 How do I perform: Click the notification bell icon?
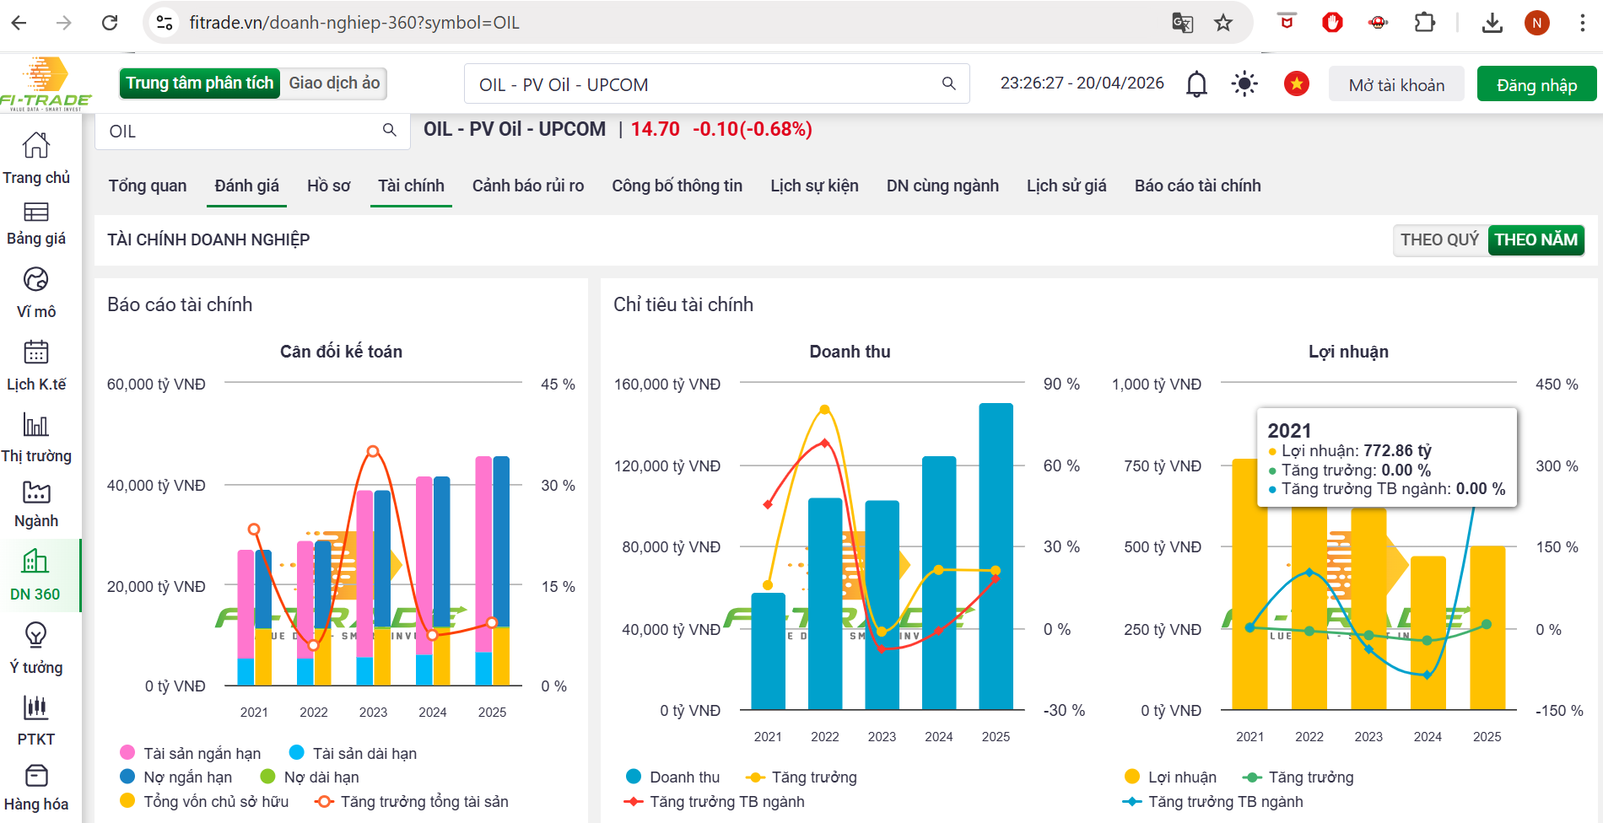tap(1196, 84)
